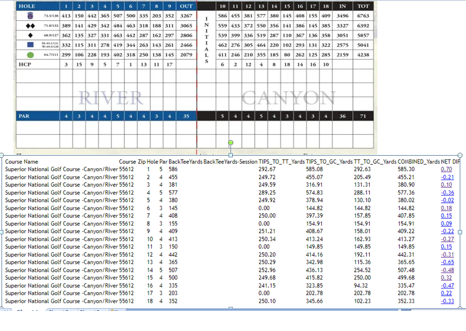
Task: Click the 585.30 COMBINED_Yards value
Action: coord(406,169)
